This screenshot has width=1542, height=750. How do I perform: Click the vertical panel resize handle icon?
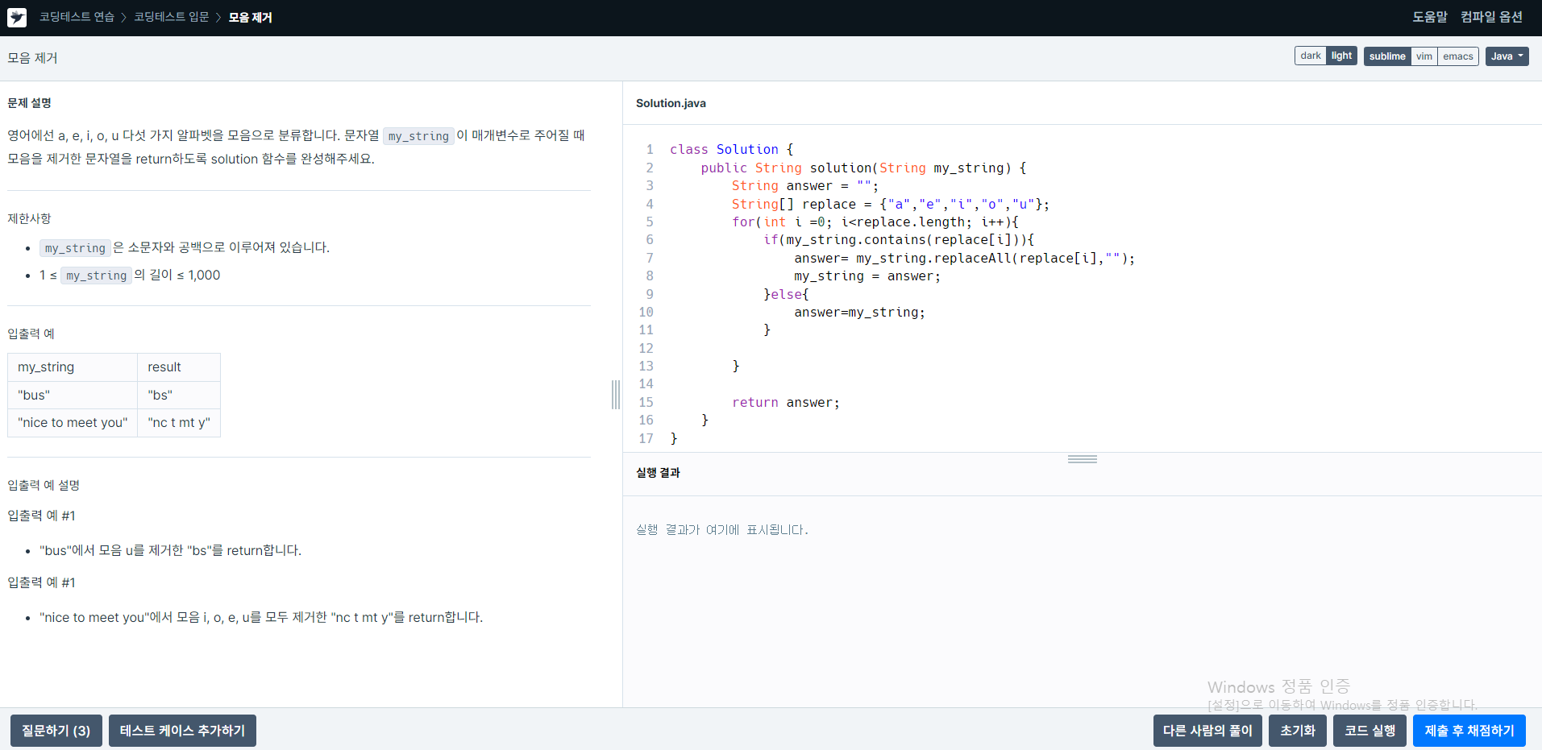(615, 396)
